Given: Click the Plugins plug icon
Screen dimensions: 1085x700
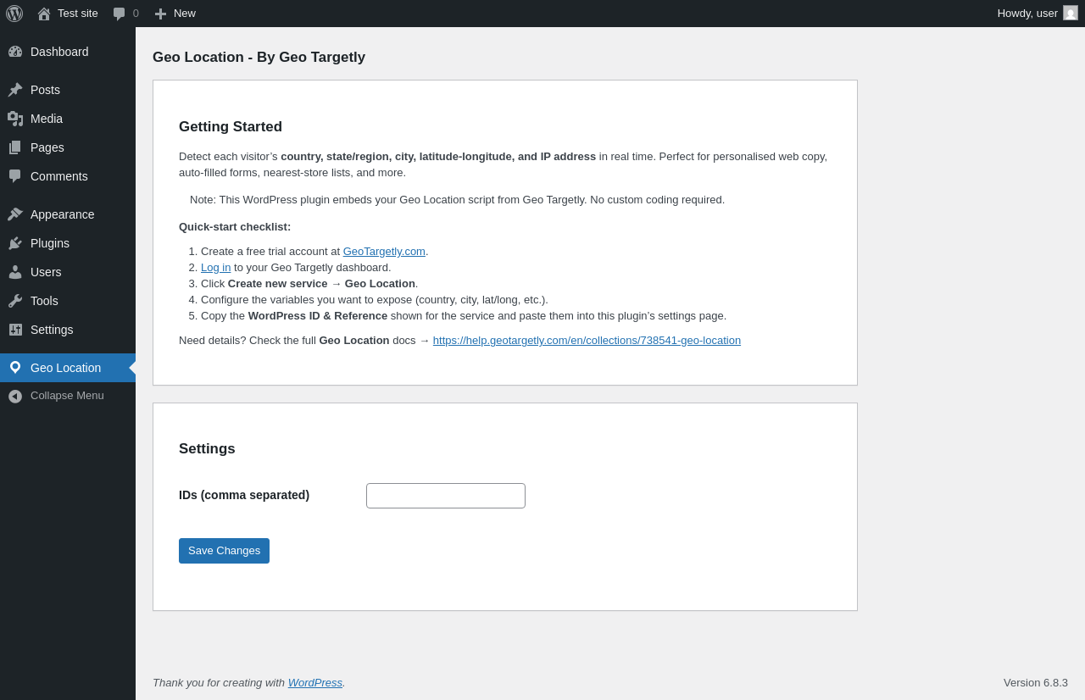Looking at the screenshot, I should pyautogui.click(x=15, y=243).
